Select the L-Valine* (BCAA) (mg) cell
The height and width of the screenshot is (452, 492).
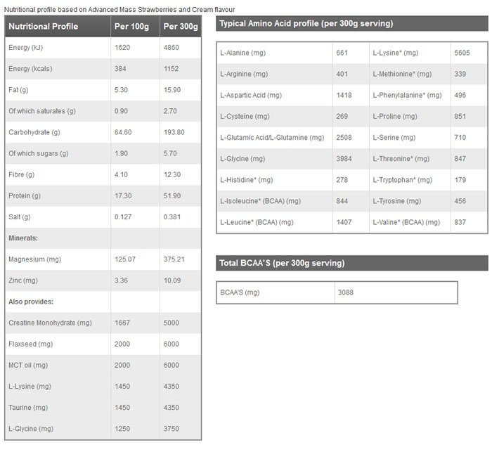[x=406, y=222]
